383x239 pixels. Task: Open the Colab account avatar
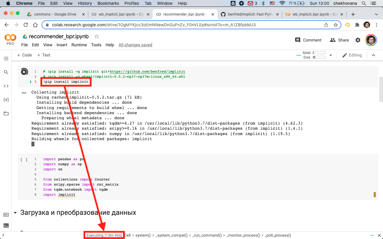371,40
